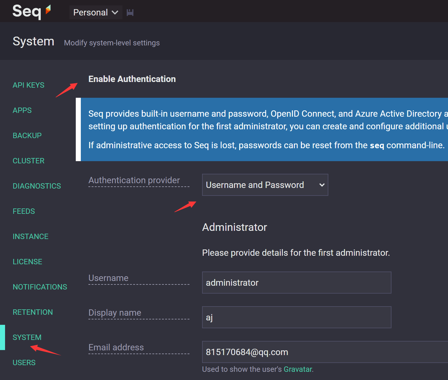Click the System page title

click(33, 41)
